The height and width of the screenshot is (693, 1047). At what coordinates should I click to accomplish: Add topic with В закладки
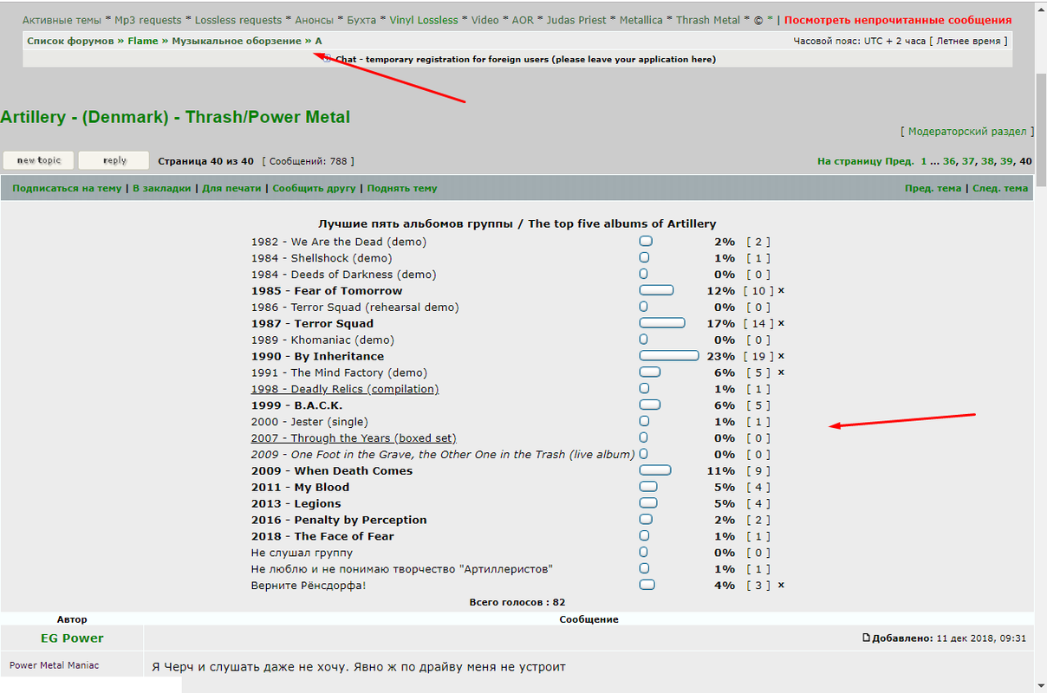[x=161, y=188]
